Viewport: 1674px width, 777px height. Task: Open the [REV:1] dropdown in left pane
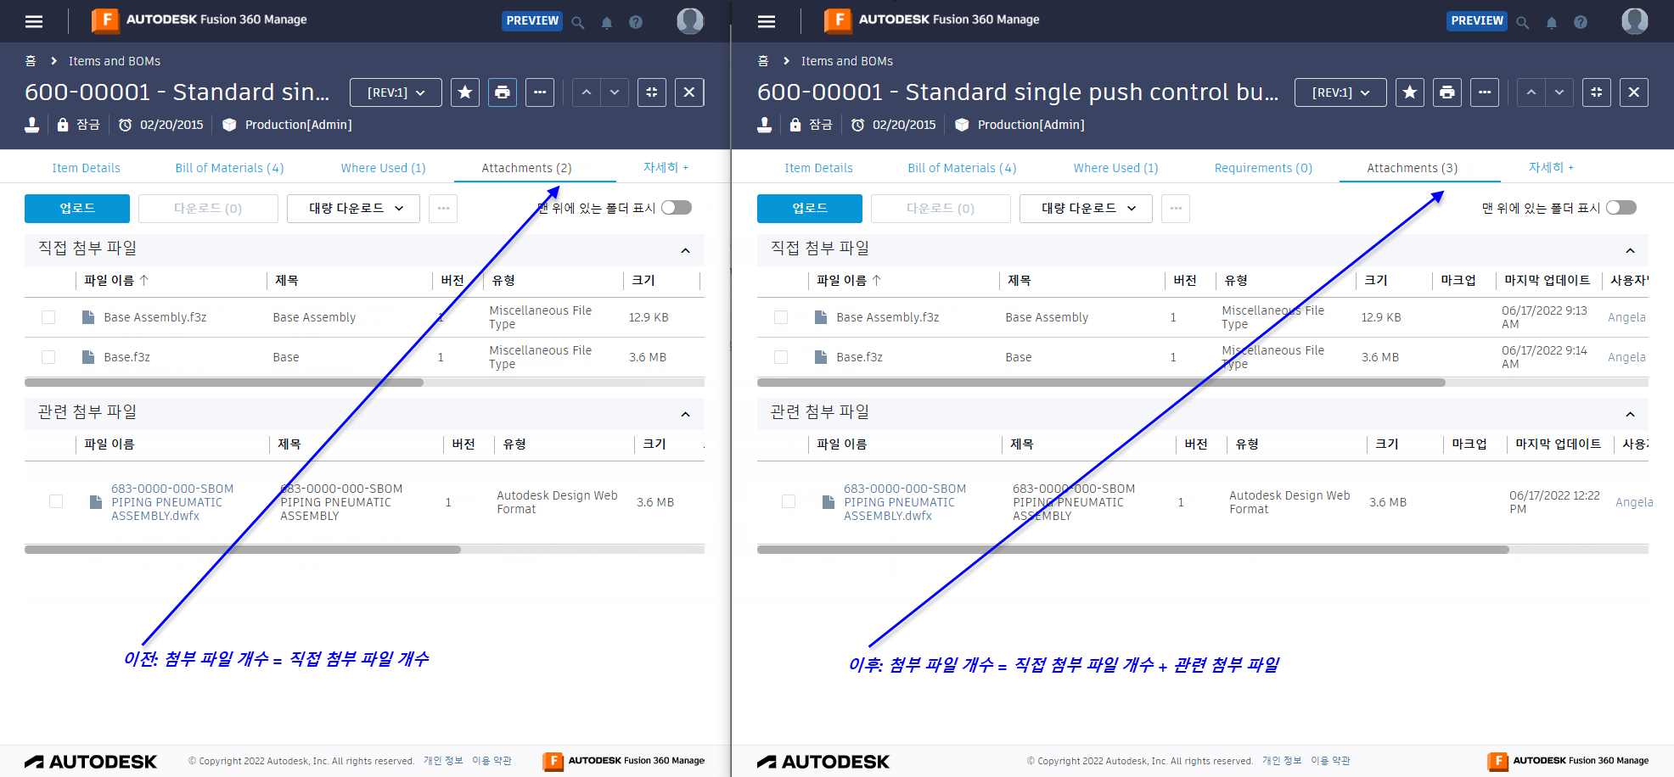tap(396, 92)
